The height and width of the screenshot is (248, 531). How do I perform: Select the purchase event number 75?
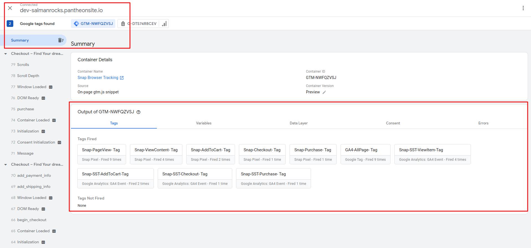click(x=25, y=109)
